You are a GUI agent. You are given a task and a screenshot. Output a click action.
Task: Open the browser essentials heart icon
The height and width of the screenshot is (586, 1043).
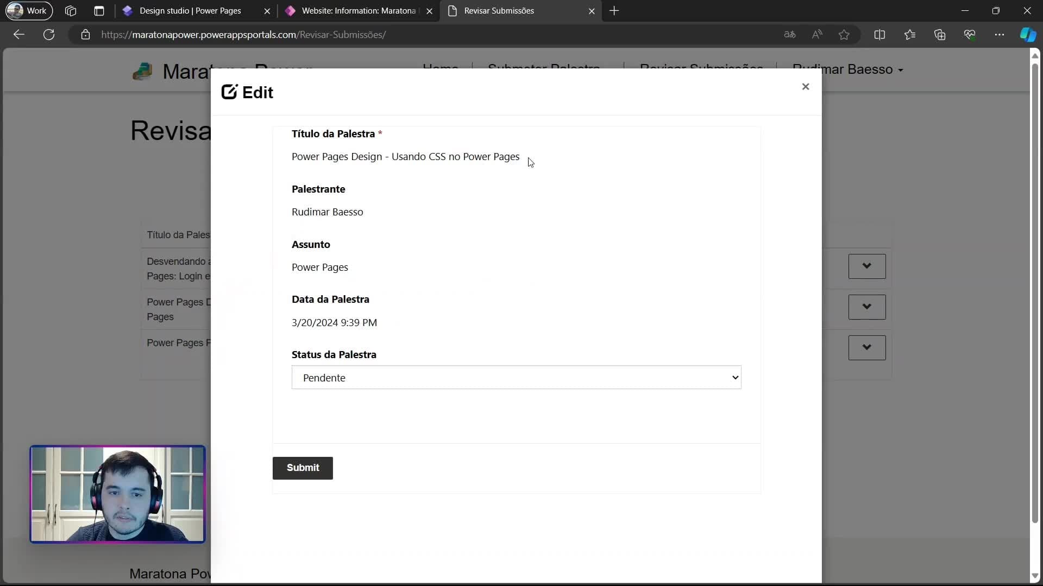pos(970,35)
